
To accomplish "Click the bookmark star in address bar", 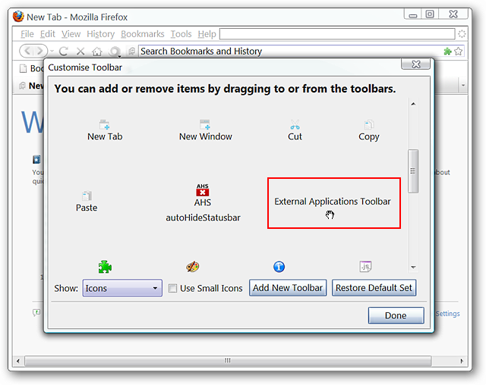I will 459,52.
